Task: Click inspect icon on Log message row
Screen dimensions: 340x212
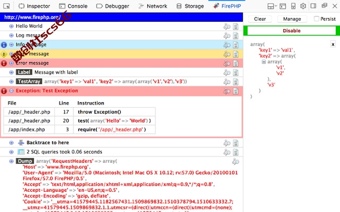Action: tap(227, 36)
